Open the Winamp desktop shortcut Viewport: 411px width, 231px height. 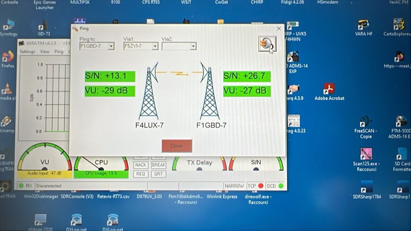[7, 124]
